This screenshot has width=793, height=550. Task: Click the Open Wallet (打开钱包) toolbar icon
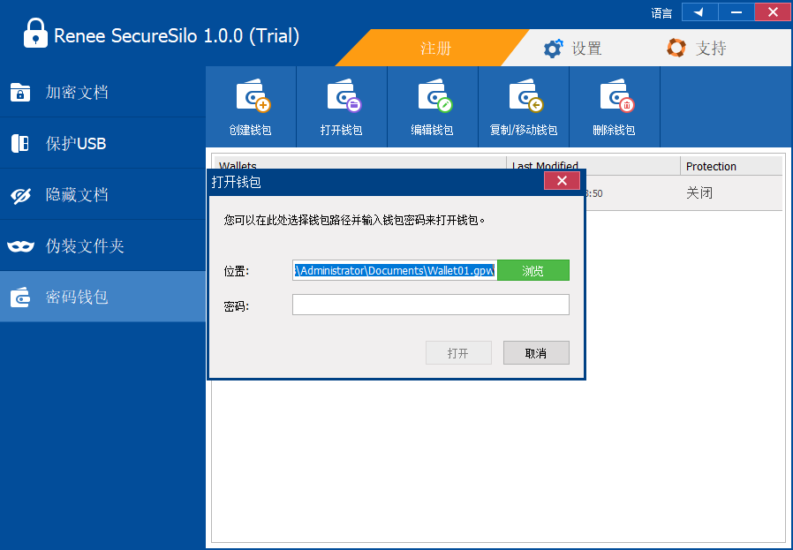344,95
